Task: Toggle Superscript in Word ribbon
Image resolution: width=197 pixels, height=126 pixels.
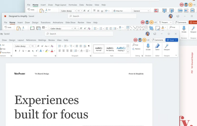Action: 37,51
